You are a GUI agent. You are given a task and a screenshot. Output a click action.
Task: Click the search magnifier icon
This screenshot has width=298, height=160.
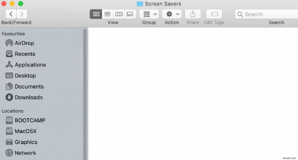coord(240,14)
